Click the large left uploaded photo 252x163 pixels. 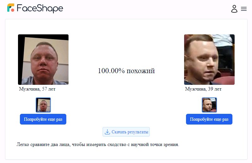point(43,60)
